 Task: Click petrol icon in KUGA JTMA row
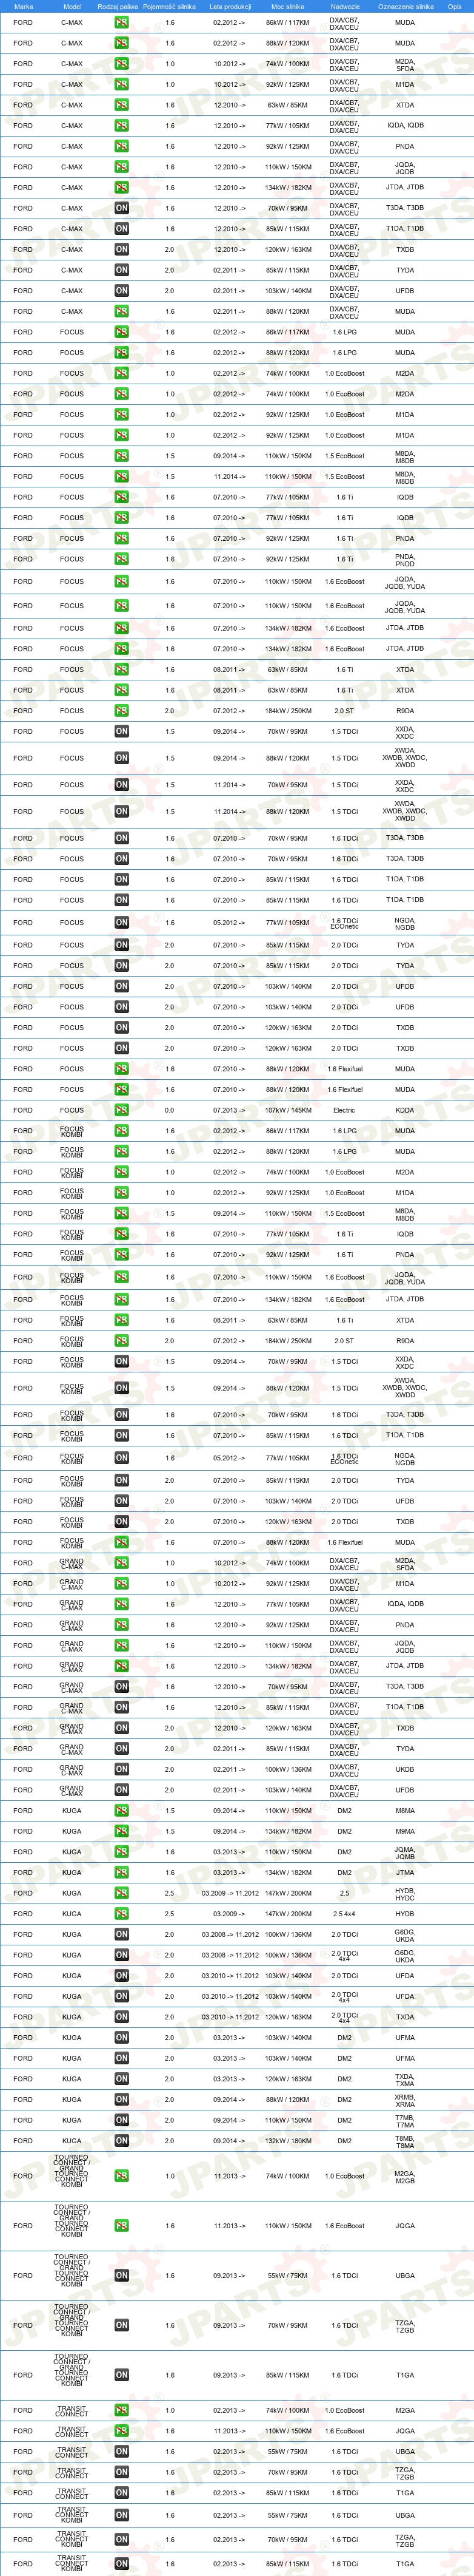[x=121, y=1873]
